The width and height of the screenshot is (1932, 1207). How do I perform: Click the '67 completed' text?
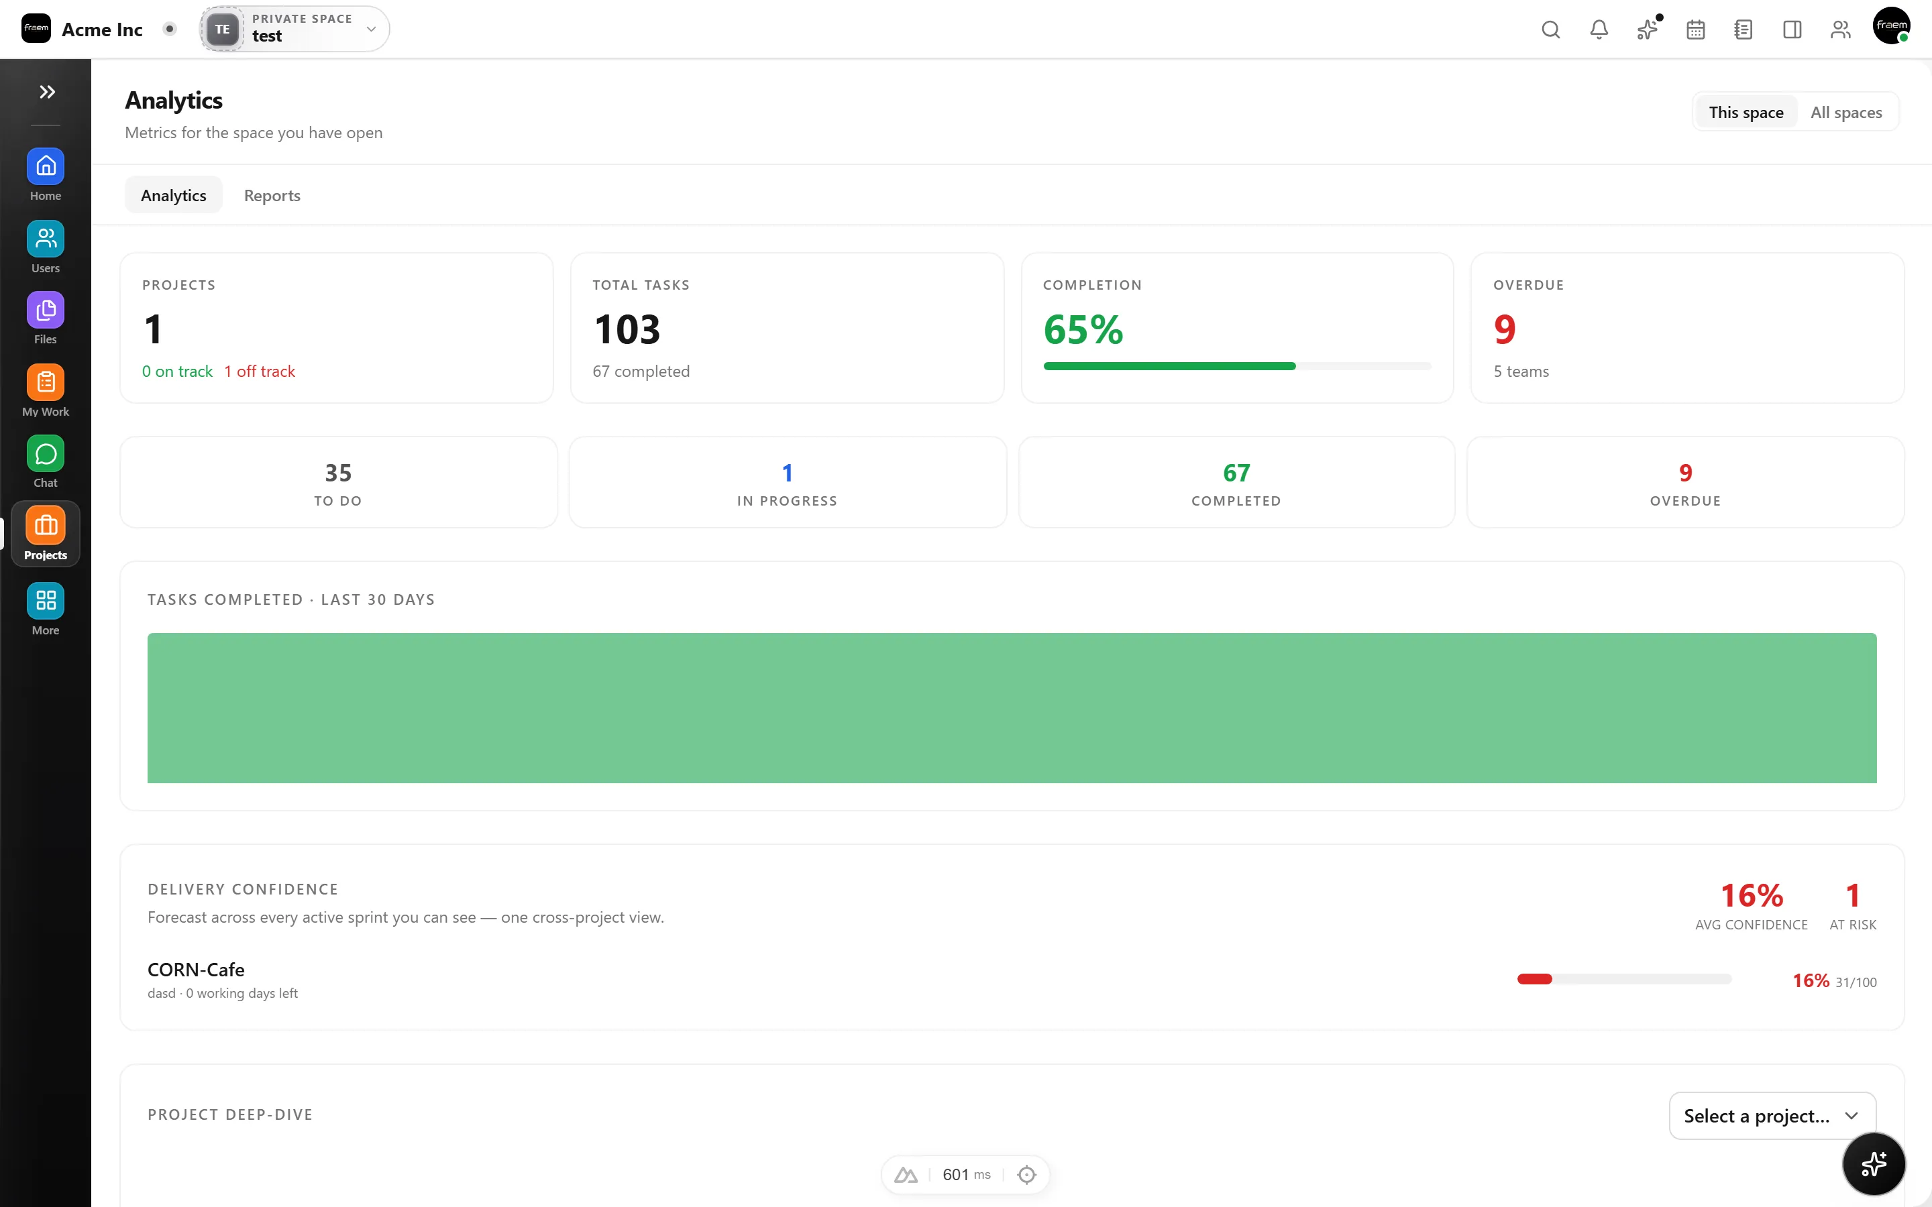(641, 371)
